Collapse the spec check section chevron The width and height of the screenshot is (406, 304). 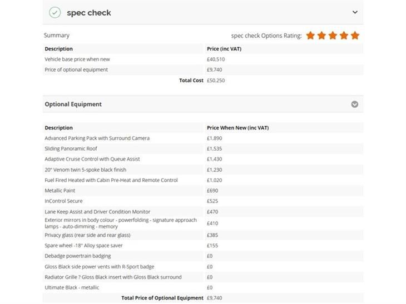[x=355, y=12]
